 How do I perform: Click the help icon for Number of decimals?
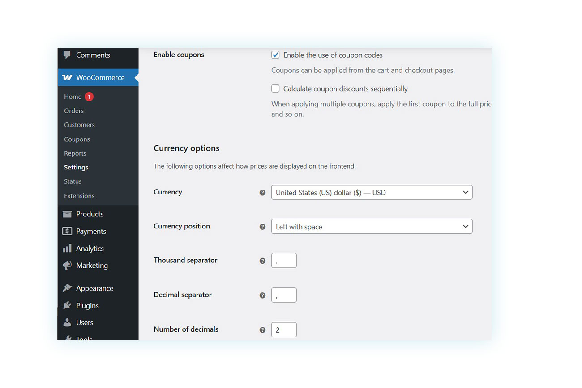tap(263, 330)
